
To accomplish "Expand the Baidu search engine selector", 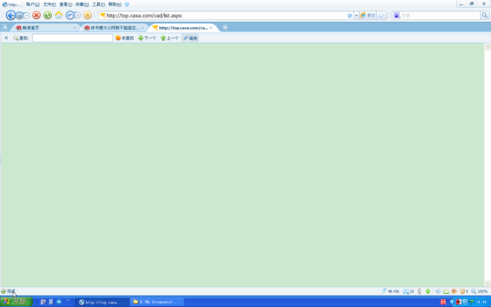I will pos(397,15).
